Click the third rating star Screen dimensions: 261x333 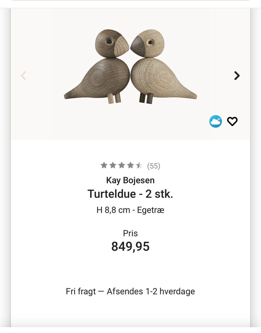[x=122, y=165]
